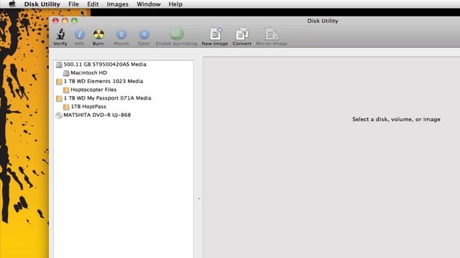Open the Edit menu
The image size is (460, 258).
pyautogui.click(x=93, y=4)
